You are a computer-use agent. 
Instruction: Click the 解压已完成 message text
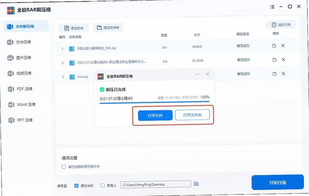[116, 90]
